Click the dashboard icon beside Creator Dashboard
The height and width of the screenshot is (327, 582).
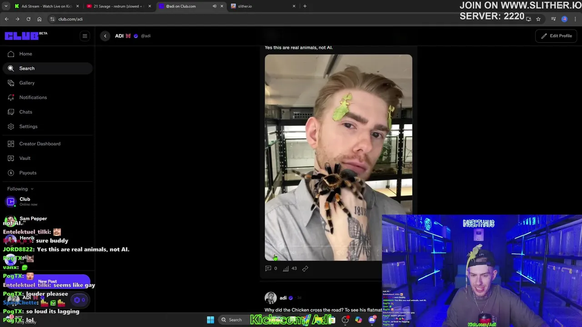pyautogui.click(x=11, y=144)
